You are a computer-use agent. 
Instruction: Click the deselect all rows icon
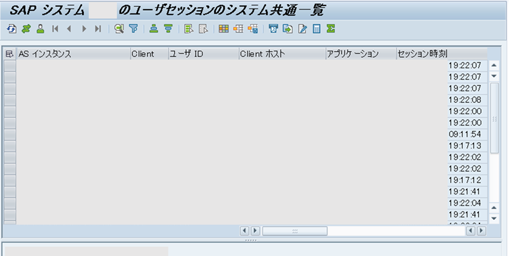pyautogui.click(x=203, y=29)
